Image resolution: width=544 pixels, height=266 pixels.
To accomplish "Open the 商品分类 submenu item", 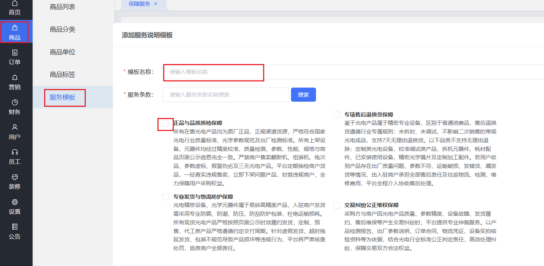I will point(63,29).
